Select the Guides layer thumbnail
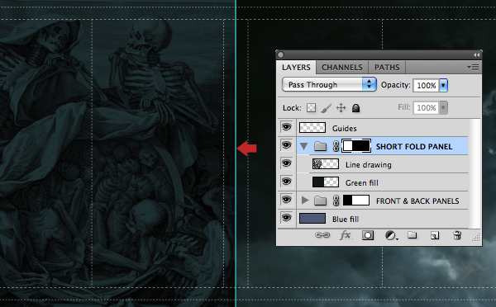496x307 pixels. 312,128
